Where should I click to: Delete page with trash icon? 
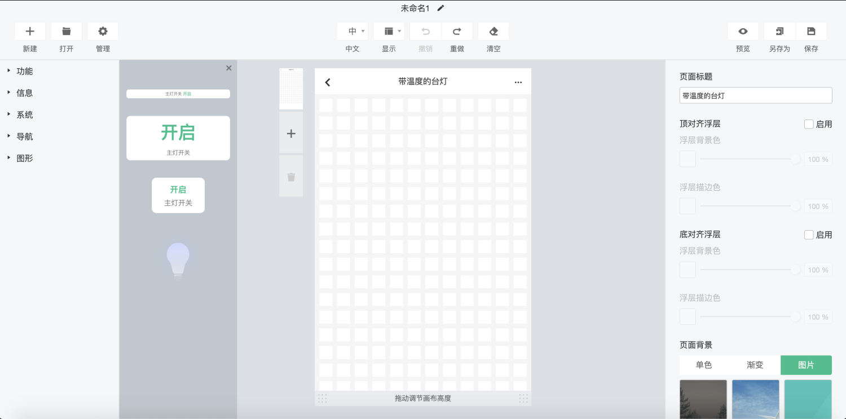click(291, 177)
